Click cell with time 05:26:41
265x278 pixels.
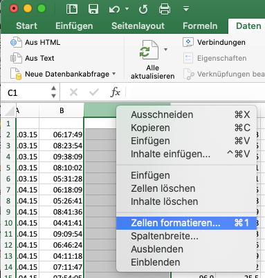click(62, 201)
